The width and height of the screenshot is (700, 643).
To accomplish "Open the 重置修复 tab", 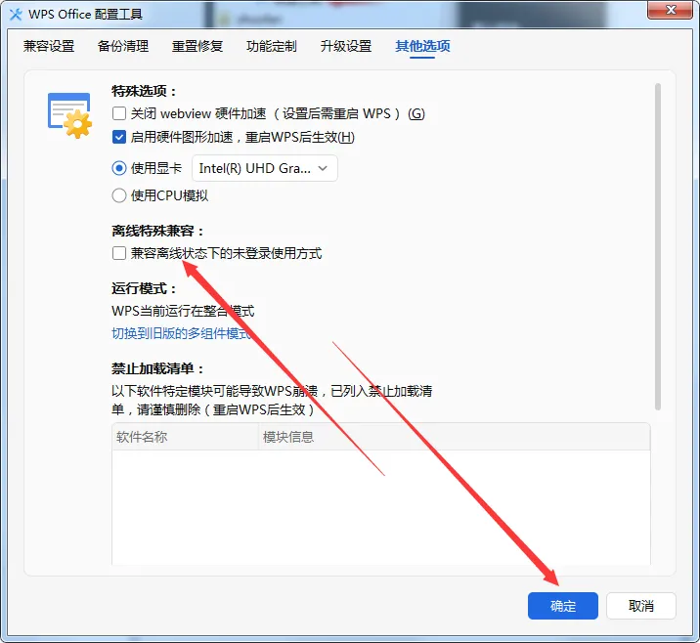I will click(197, 46).
